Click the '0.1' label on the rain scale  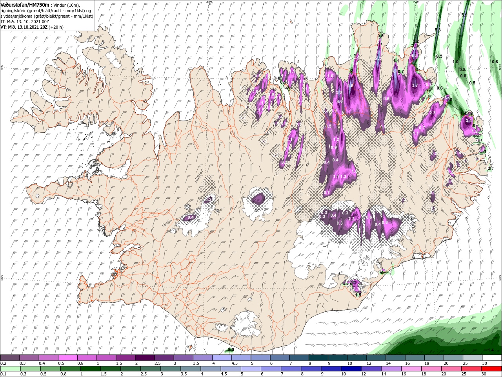pyautogui.click(x=3, y=374)
